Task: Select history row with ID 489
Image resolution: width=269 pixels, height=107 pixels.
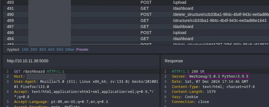Action: [136, 20]
